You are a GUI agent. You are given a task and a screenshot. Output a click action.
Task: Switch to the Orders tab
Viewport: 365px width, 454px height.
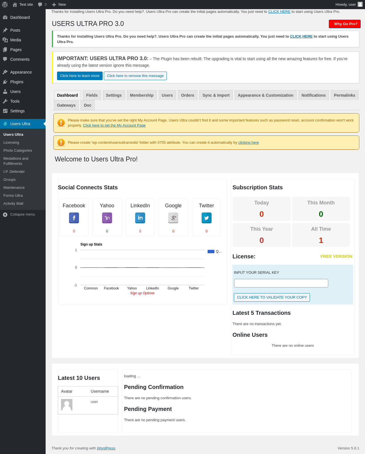coord(188,95)
